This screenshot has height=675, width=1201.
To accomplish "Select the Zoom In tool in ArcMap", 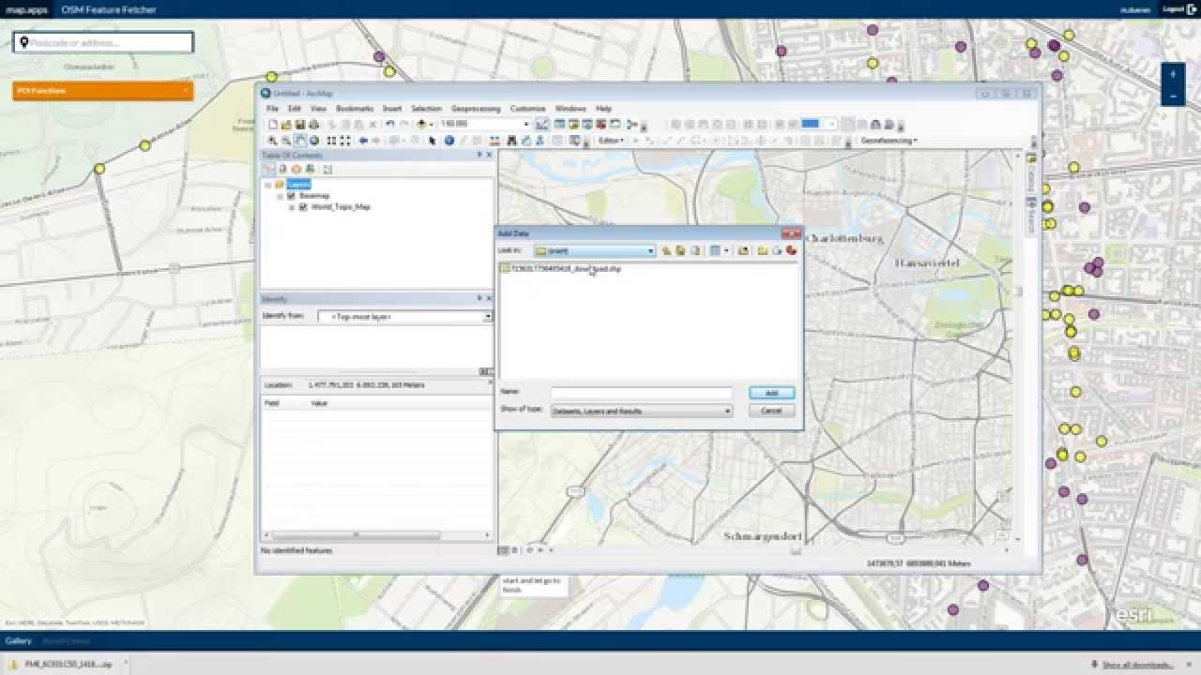I will [273, 141].
